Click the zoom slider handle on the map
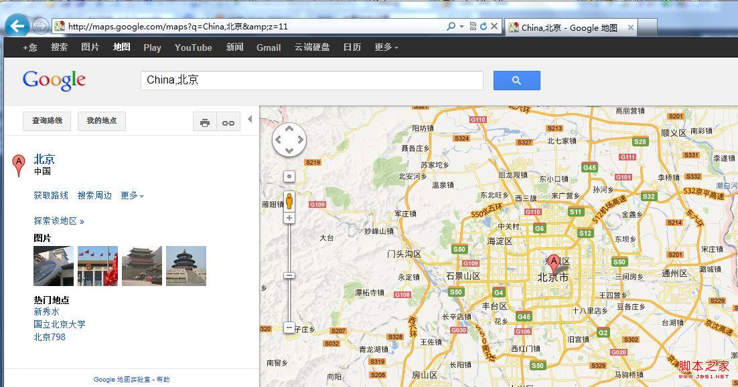 [289, 275]
